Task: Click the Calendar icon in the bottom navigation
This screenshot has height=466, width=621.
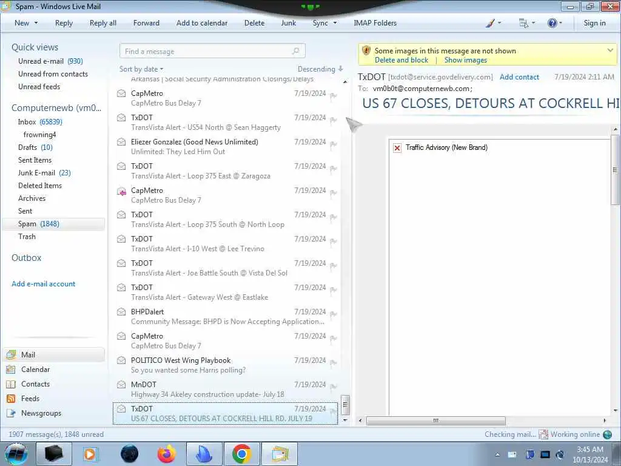Action: coord(11,370)
